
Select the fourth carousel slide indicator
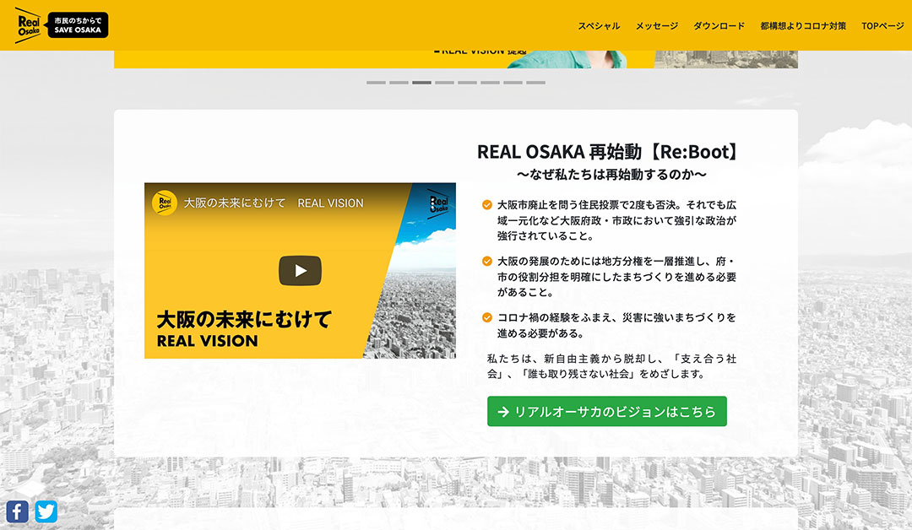tap(444, 83)
